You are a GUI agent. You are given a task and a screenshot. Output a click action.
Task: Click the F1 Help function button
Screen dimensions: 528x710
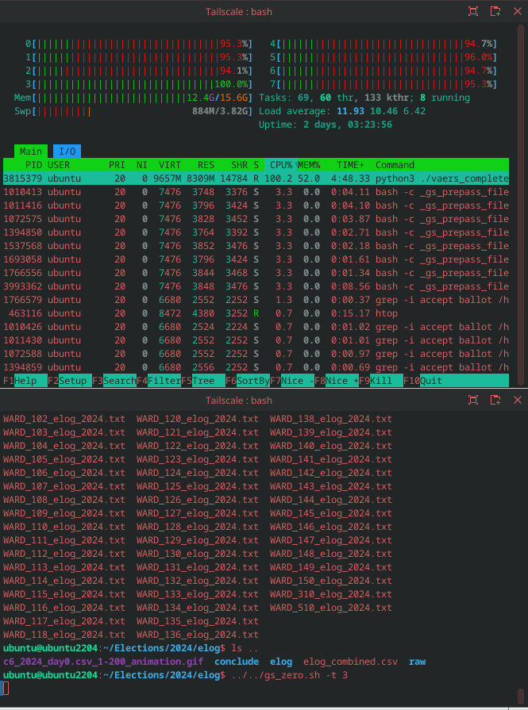[25, 381]
